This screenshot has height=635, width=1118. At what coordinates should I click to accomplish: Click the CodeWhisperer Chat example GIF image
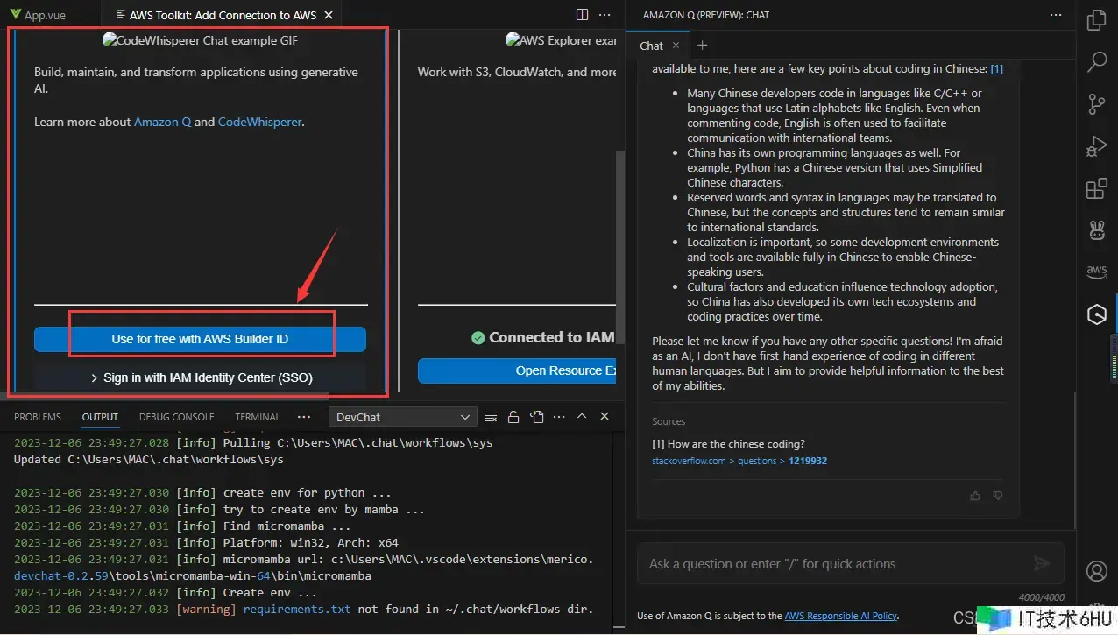click(x=200, y=40)
